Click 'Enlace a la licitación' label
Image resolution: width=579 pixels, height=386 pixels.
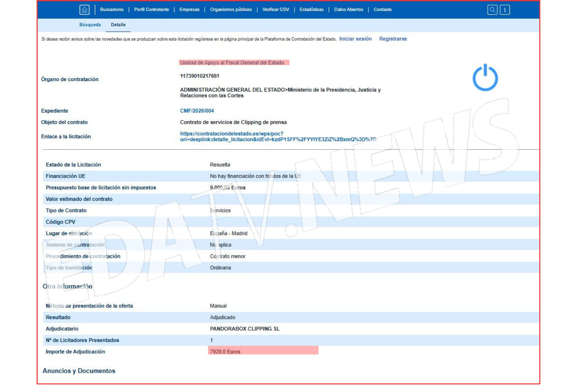click(66, 136)
